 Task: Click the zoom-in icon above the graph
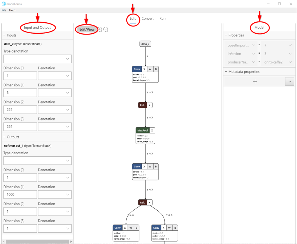click(x=100, y=29)
